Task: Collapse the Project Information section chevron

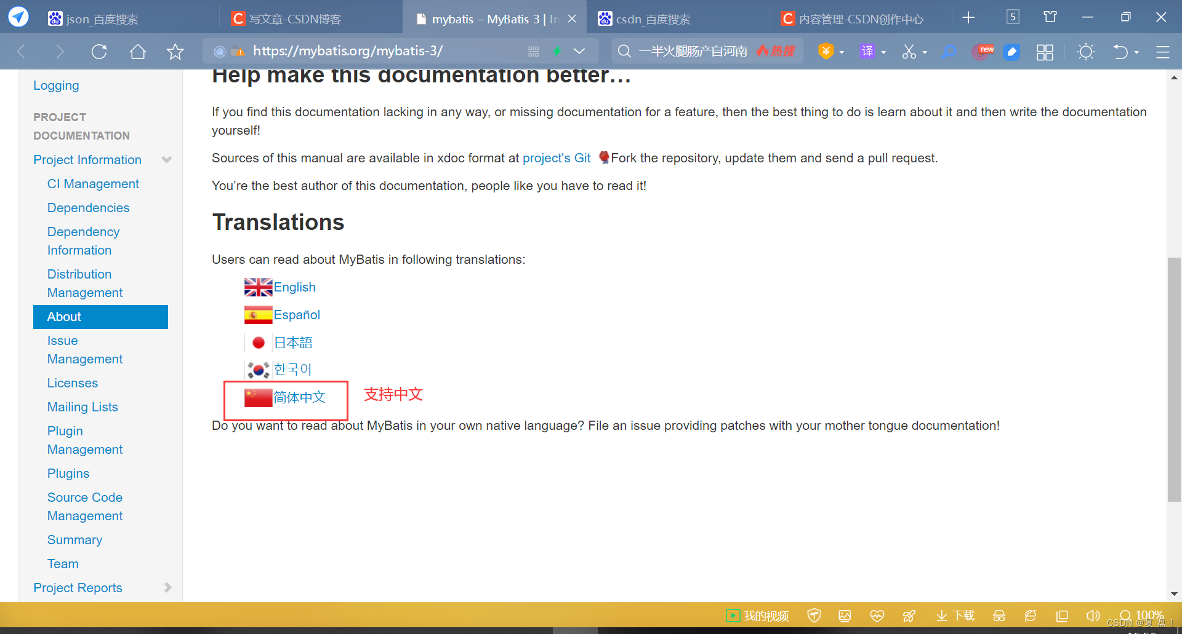Action: point(167,159)
